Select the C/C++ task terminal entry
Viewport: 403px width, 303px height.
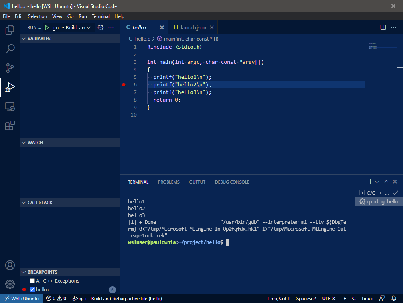click(379, 193)
